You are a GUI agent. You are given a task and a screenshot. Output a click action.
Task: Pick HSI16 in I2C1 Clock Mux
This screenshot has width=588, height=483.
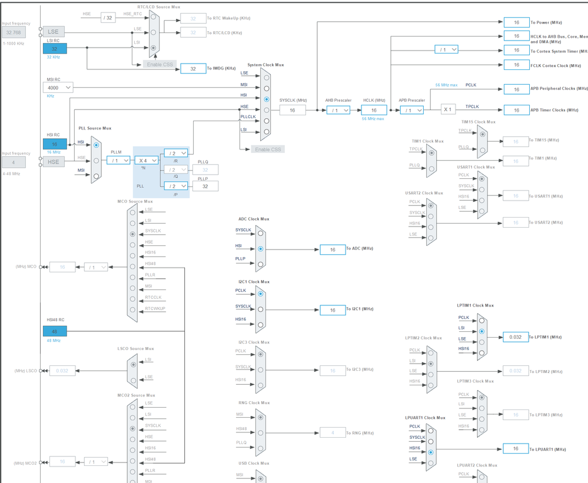260,325
